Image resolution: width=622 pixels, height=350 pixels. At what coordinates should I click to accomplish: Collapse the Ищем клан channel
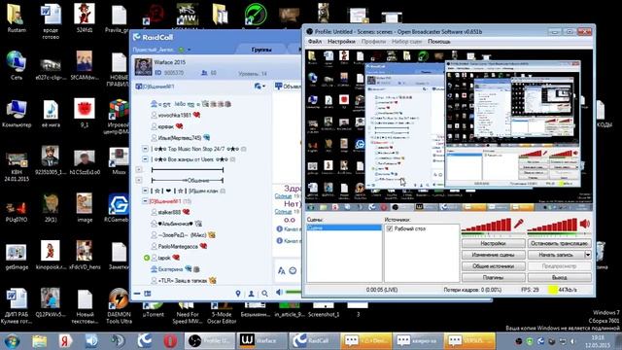pyautogui.click(x=145, y=191)
